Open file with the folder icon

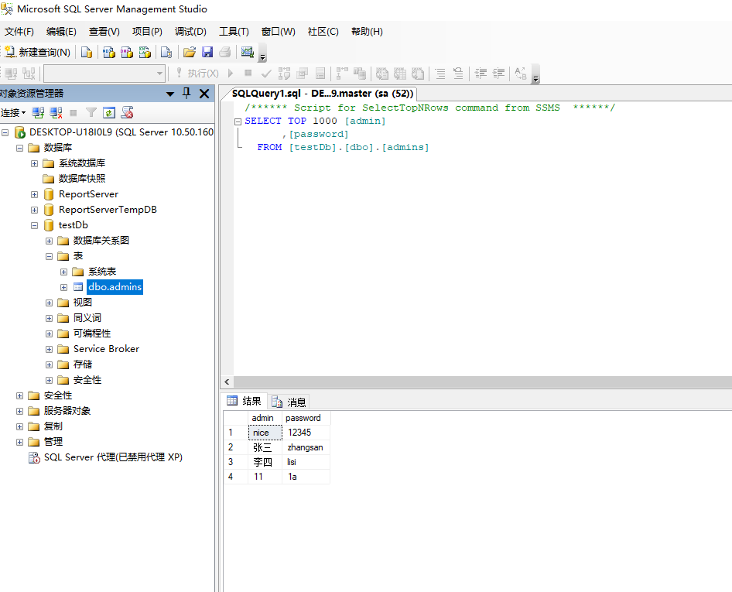point(189,52)
